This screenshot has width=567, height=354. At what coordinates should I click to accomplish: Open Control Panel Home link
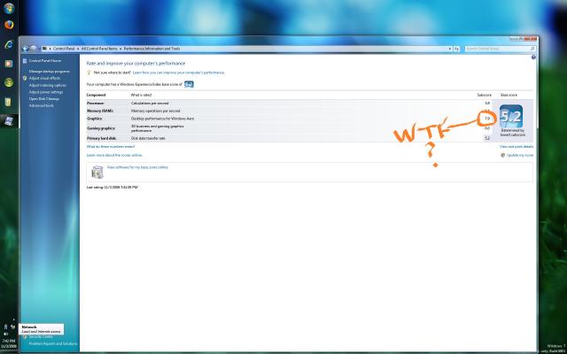click(x=45, y=61)
